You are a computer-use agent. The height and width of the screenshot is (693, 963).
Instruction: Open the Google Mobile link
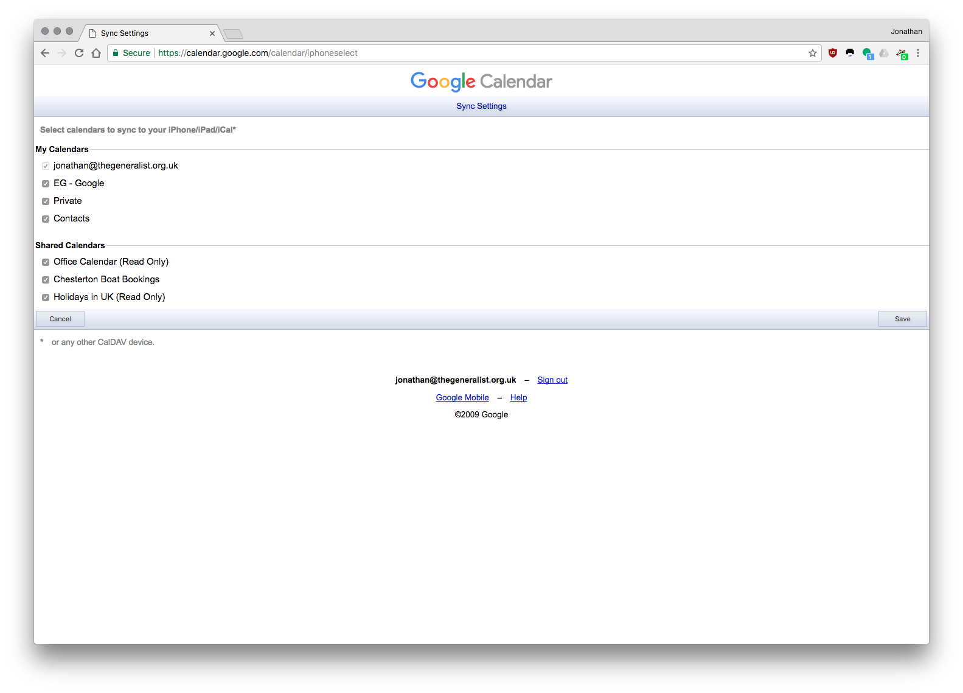point(462,397)
